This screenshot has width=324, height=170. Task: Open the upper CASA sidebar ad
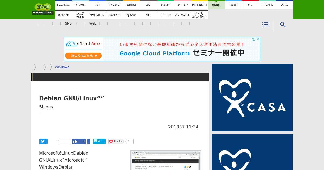coord(252,98)
